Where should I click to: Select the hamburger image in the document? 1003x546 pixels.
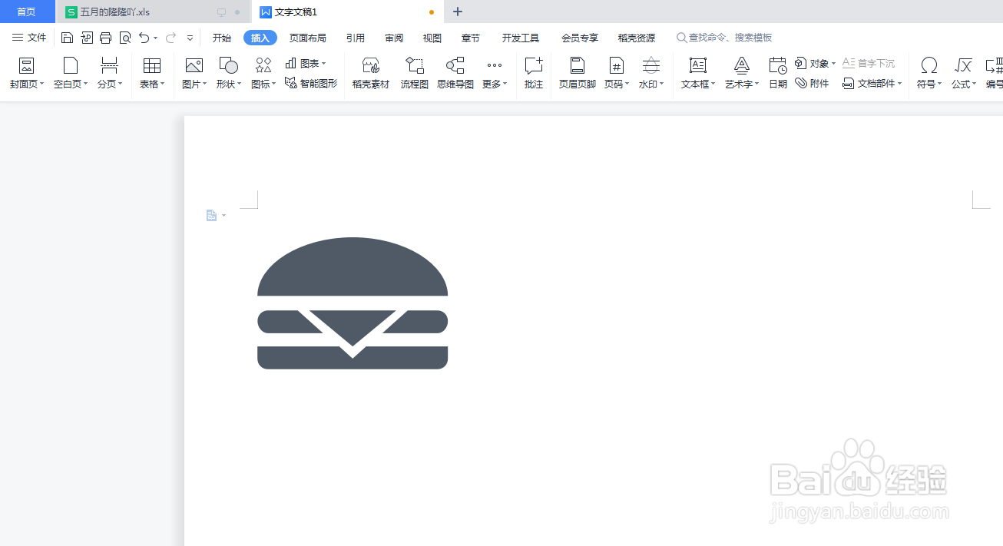[353, 303]
